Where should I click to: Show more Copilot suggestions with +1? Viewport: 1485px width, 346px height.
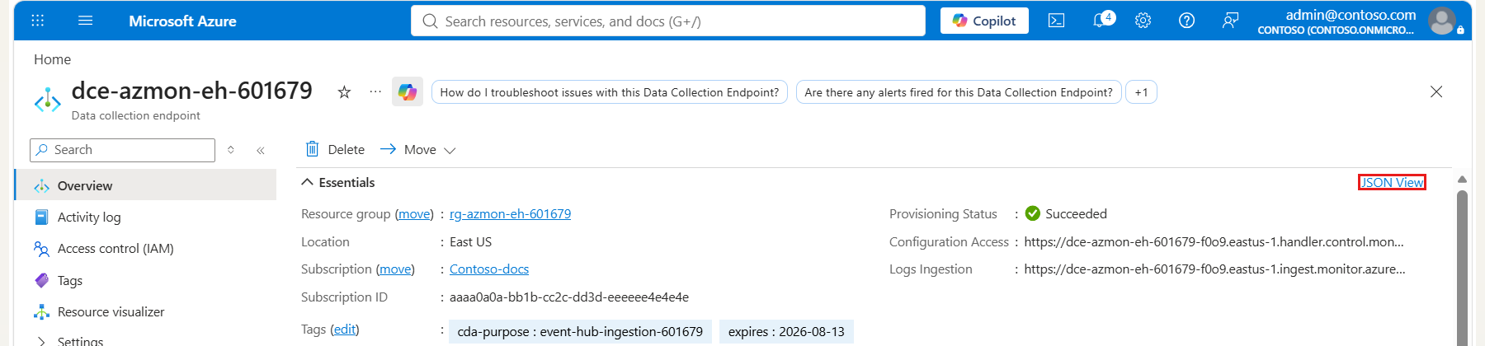coord(1142,92)
